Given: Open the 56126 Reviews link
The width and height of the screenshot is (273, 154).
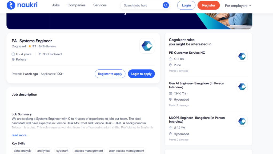Looking at the screenshot, I should pos(47,46).
